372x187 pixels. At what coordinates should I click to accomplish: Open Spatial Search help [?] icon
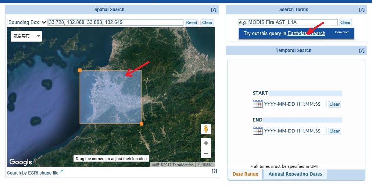[x=214, y=10]
